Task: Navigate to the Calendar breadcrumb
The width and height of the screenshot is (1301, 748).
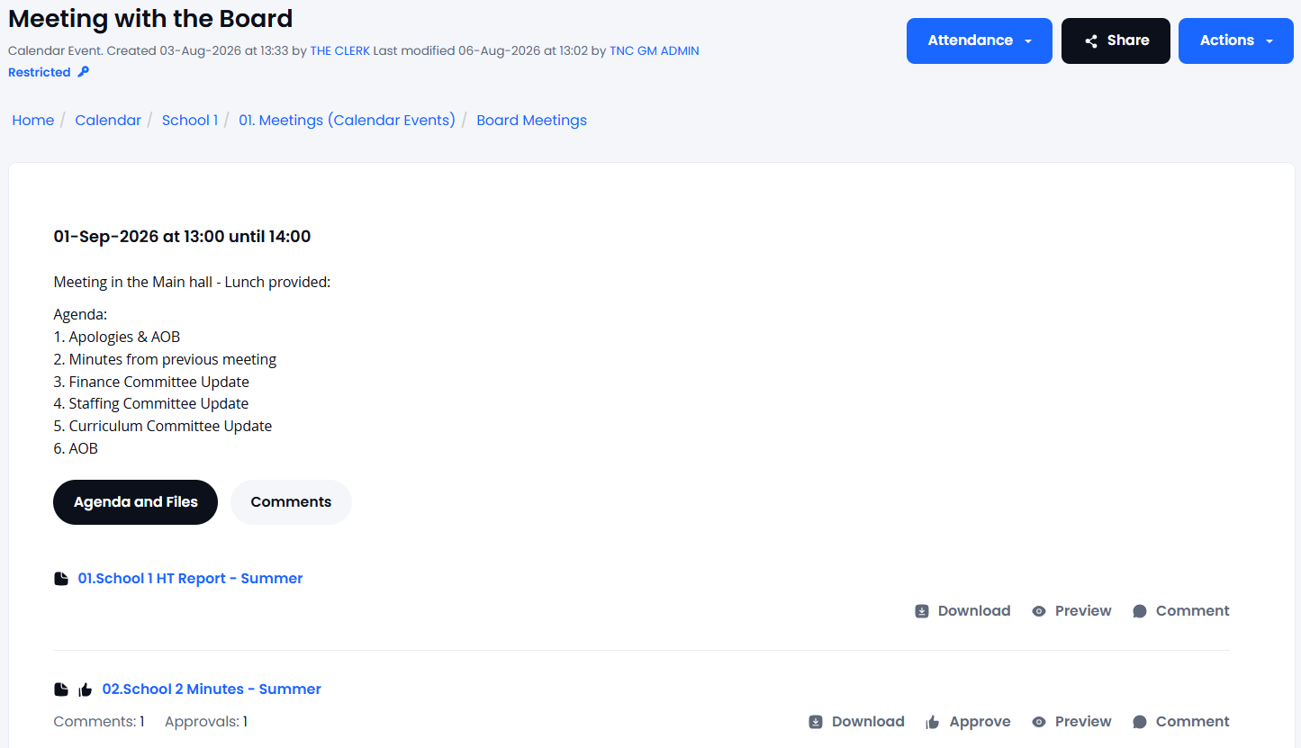Action: point(108,121)
